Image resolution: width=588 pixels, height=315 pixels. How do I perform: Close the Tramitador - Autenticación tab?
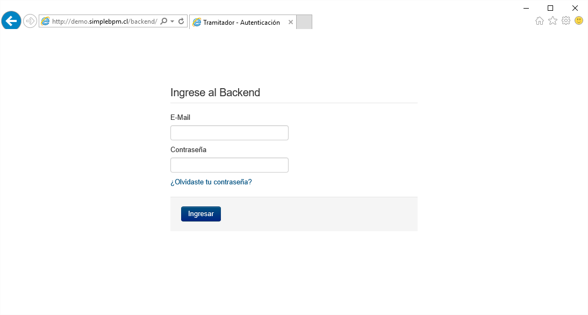click(x=290, y=22)
